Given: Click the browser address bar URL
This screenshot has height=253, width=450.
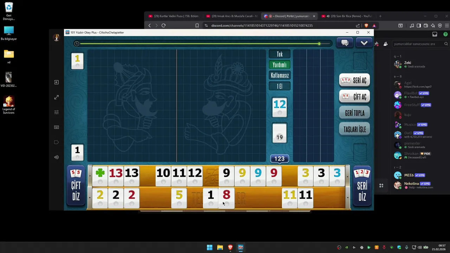Looking at the screenshot, I should (262, 25).
